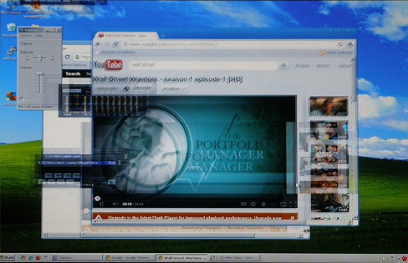Launch Internet Explorer from quick launch
408x263 pixels.
click(31, 258)
